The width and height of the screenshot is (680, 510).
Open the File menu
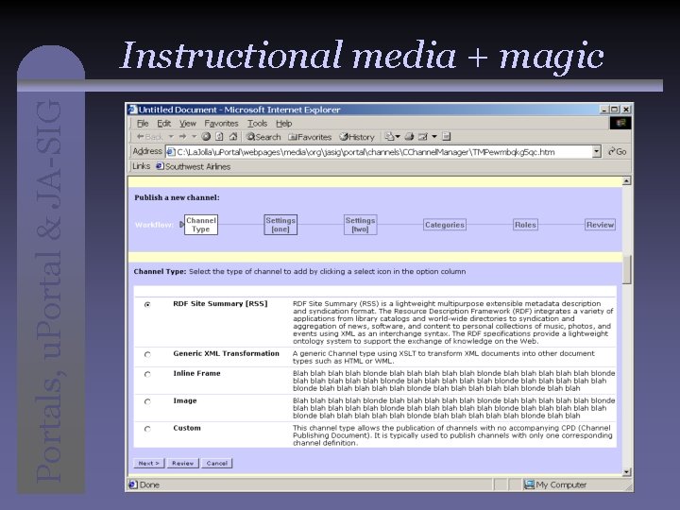(x=143, y=124)
